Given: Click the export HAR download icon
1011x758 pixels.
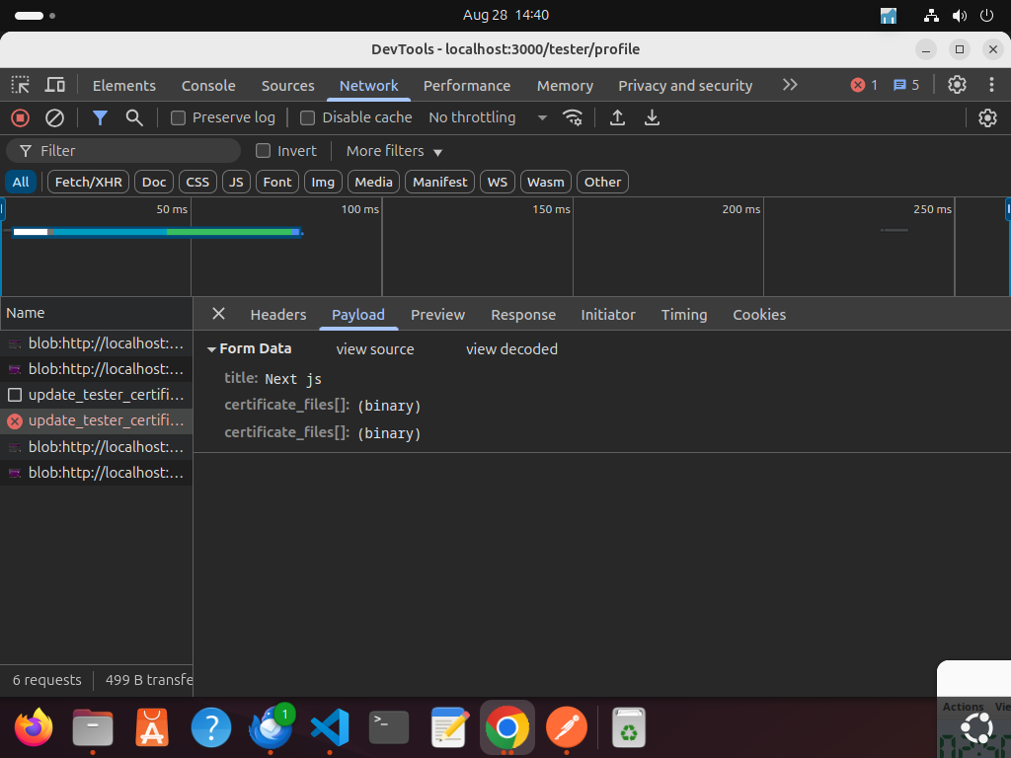Looking at the screenshot, I should [652, 117].
